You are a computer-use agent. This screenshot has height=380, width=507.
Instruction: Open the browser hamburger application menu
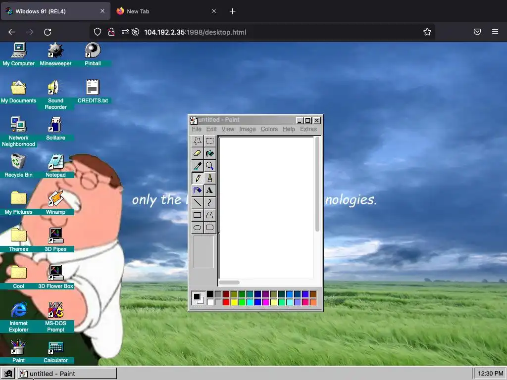(x=495, y=32)
